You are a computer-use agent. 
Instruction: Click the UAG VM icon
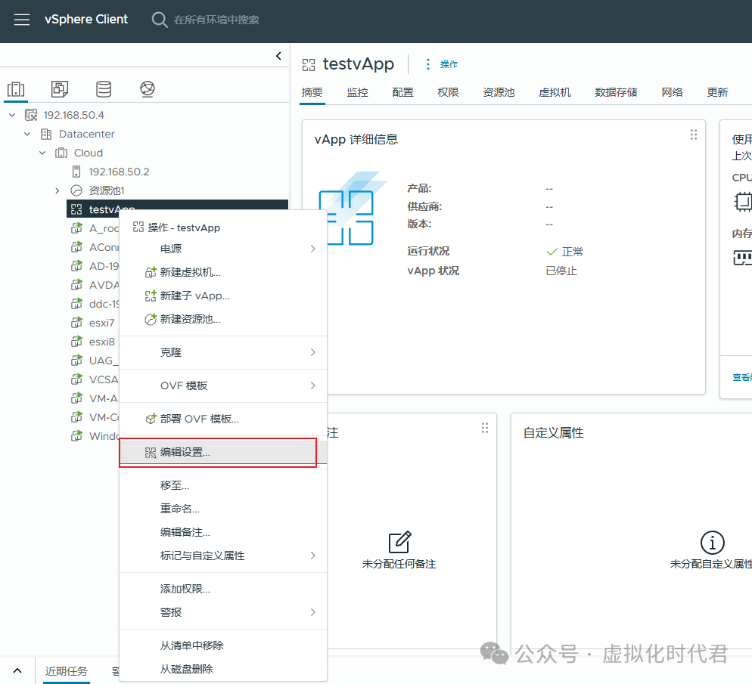[x=76, y=361]
